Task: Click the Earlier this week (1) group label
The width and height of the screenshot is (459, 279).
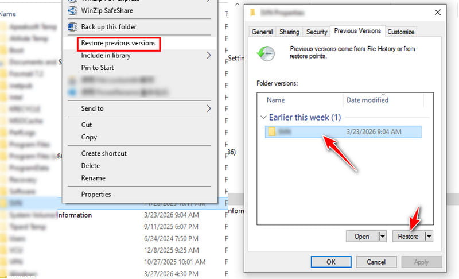Action: tap(305, 118)
